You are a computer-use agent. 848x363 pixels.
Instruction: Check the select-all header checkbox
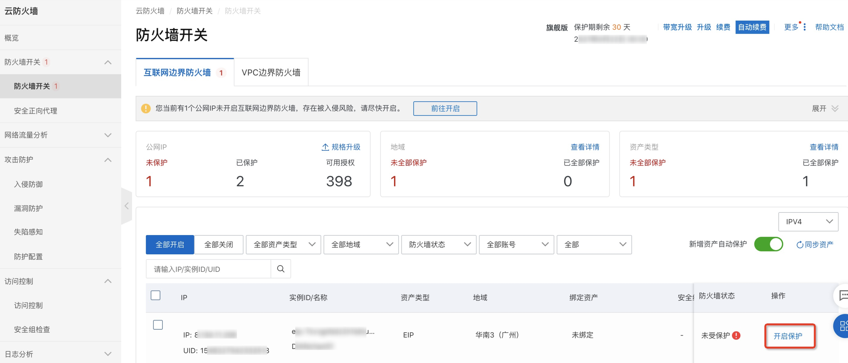click(x=155, y=295)
